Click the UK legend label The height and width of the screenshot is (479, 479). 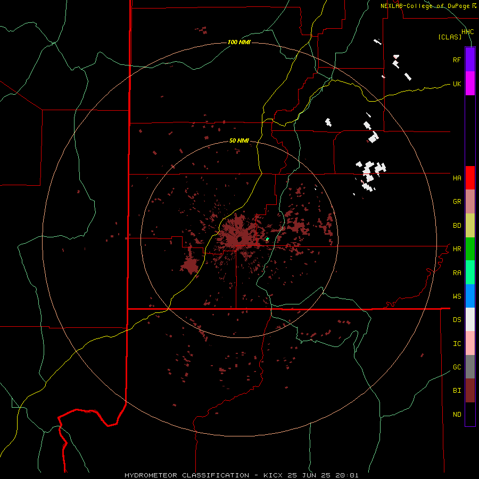point(457,84)
